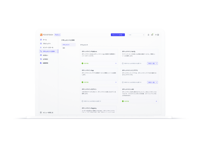The width and height of the screenshot is (197, 148).
Task: Click the cloud status icon in header
Action: (x=152, y=35)
